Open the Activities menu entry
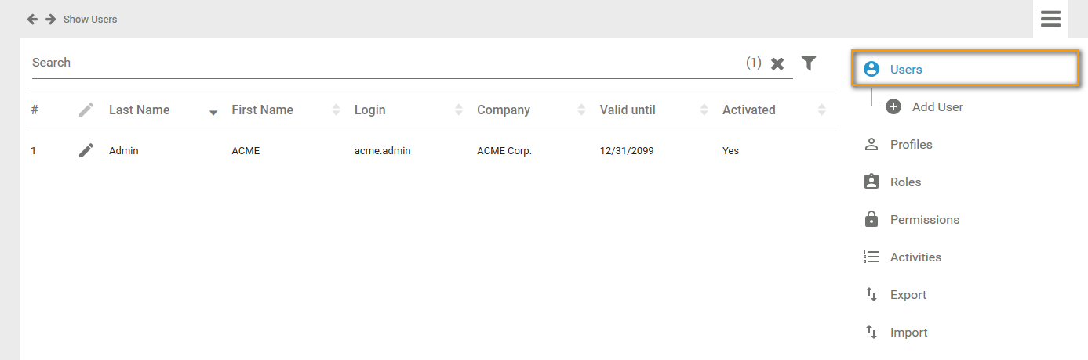 (x=915, y=257)
